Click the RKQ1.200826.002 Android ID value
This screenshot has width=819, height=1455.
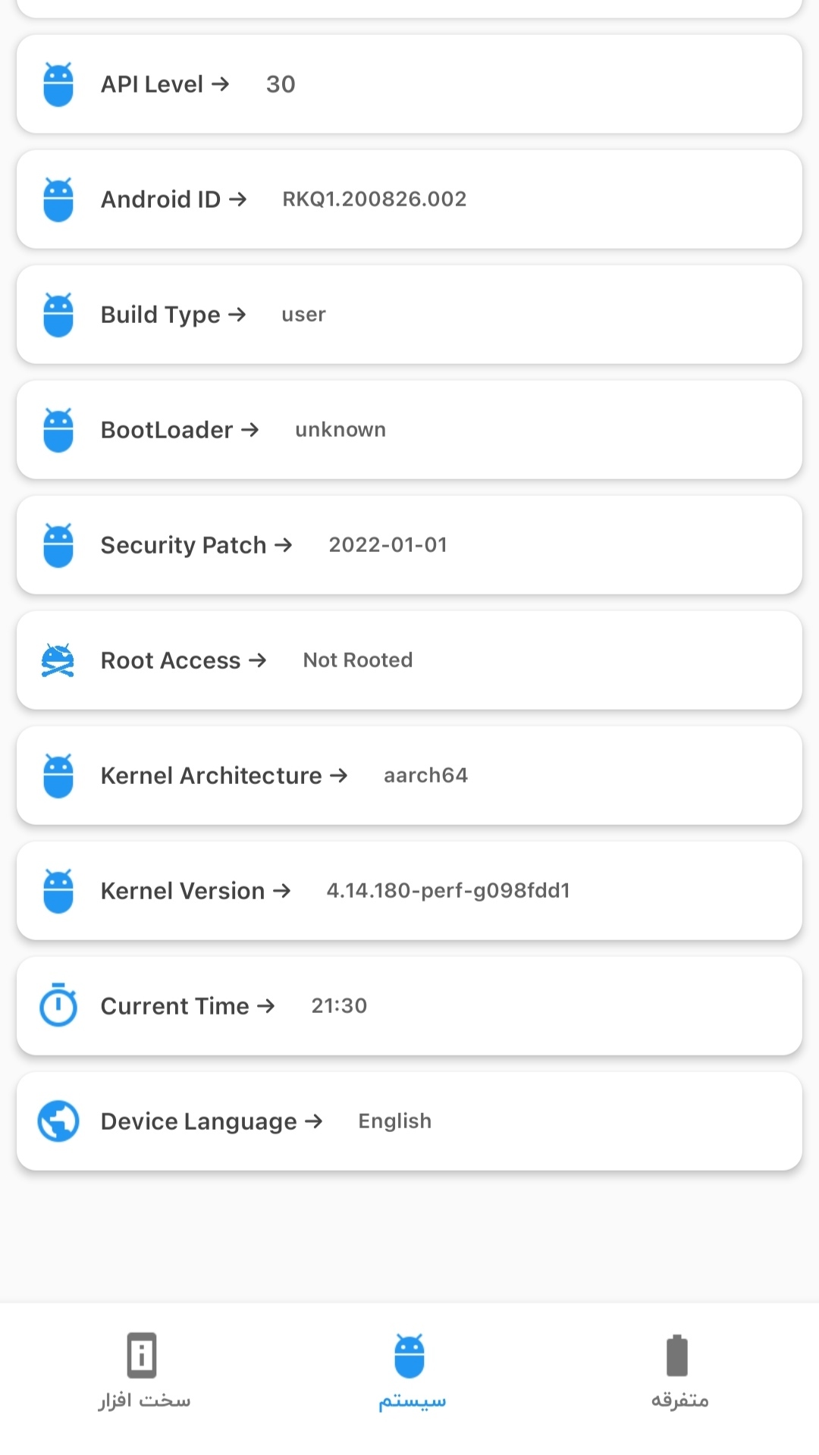click(375, 199)
